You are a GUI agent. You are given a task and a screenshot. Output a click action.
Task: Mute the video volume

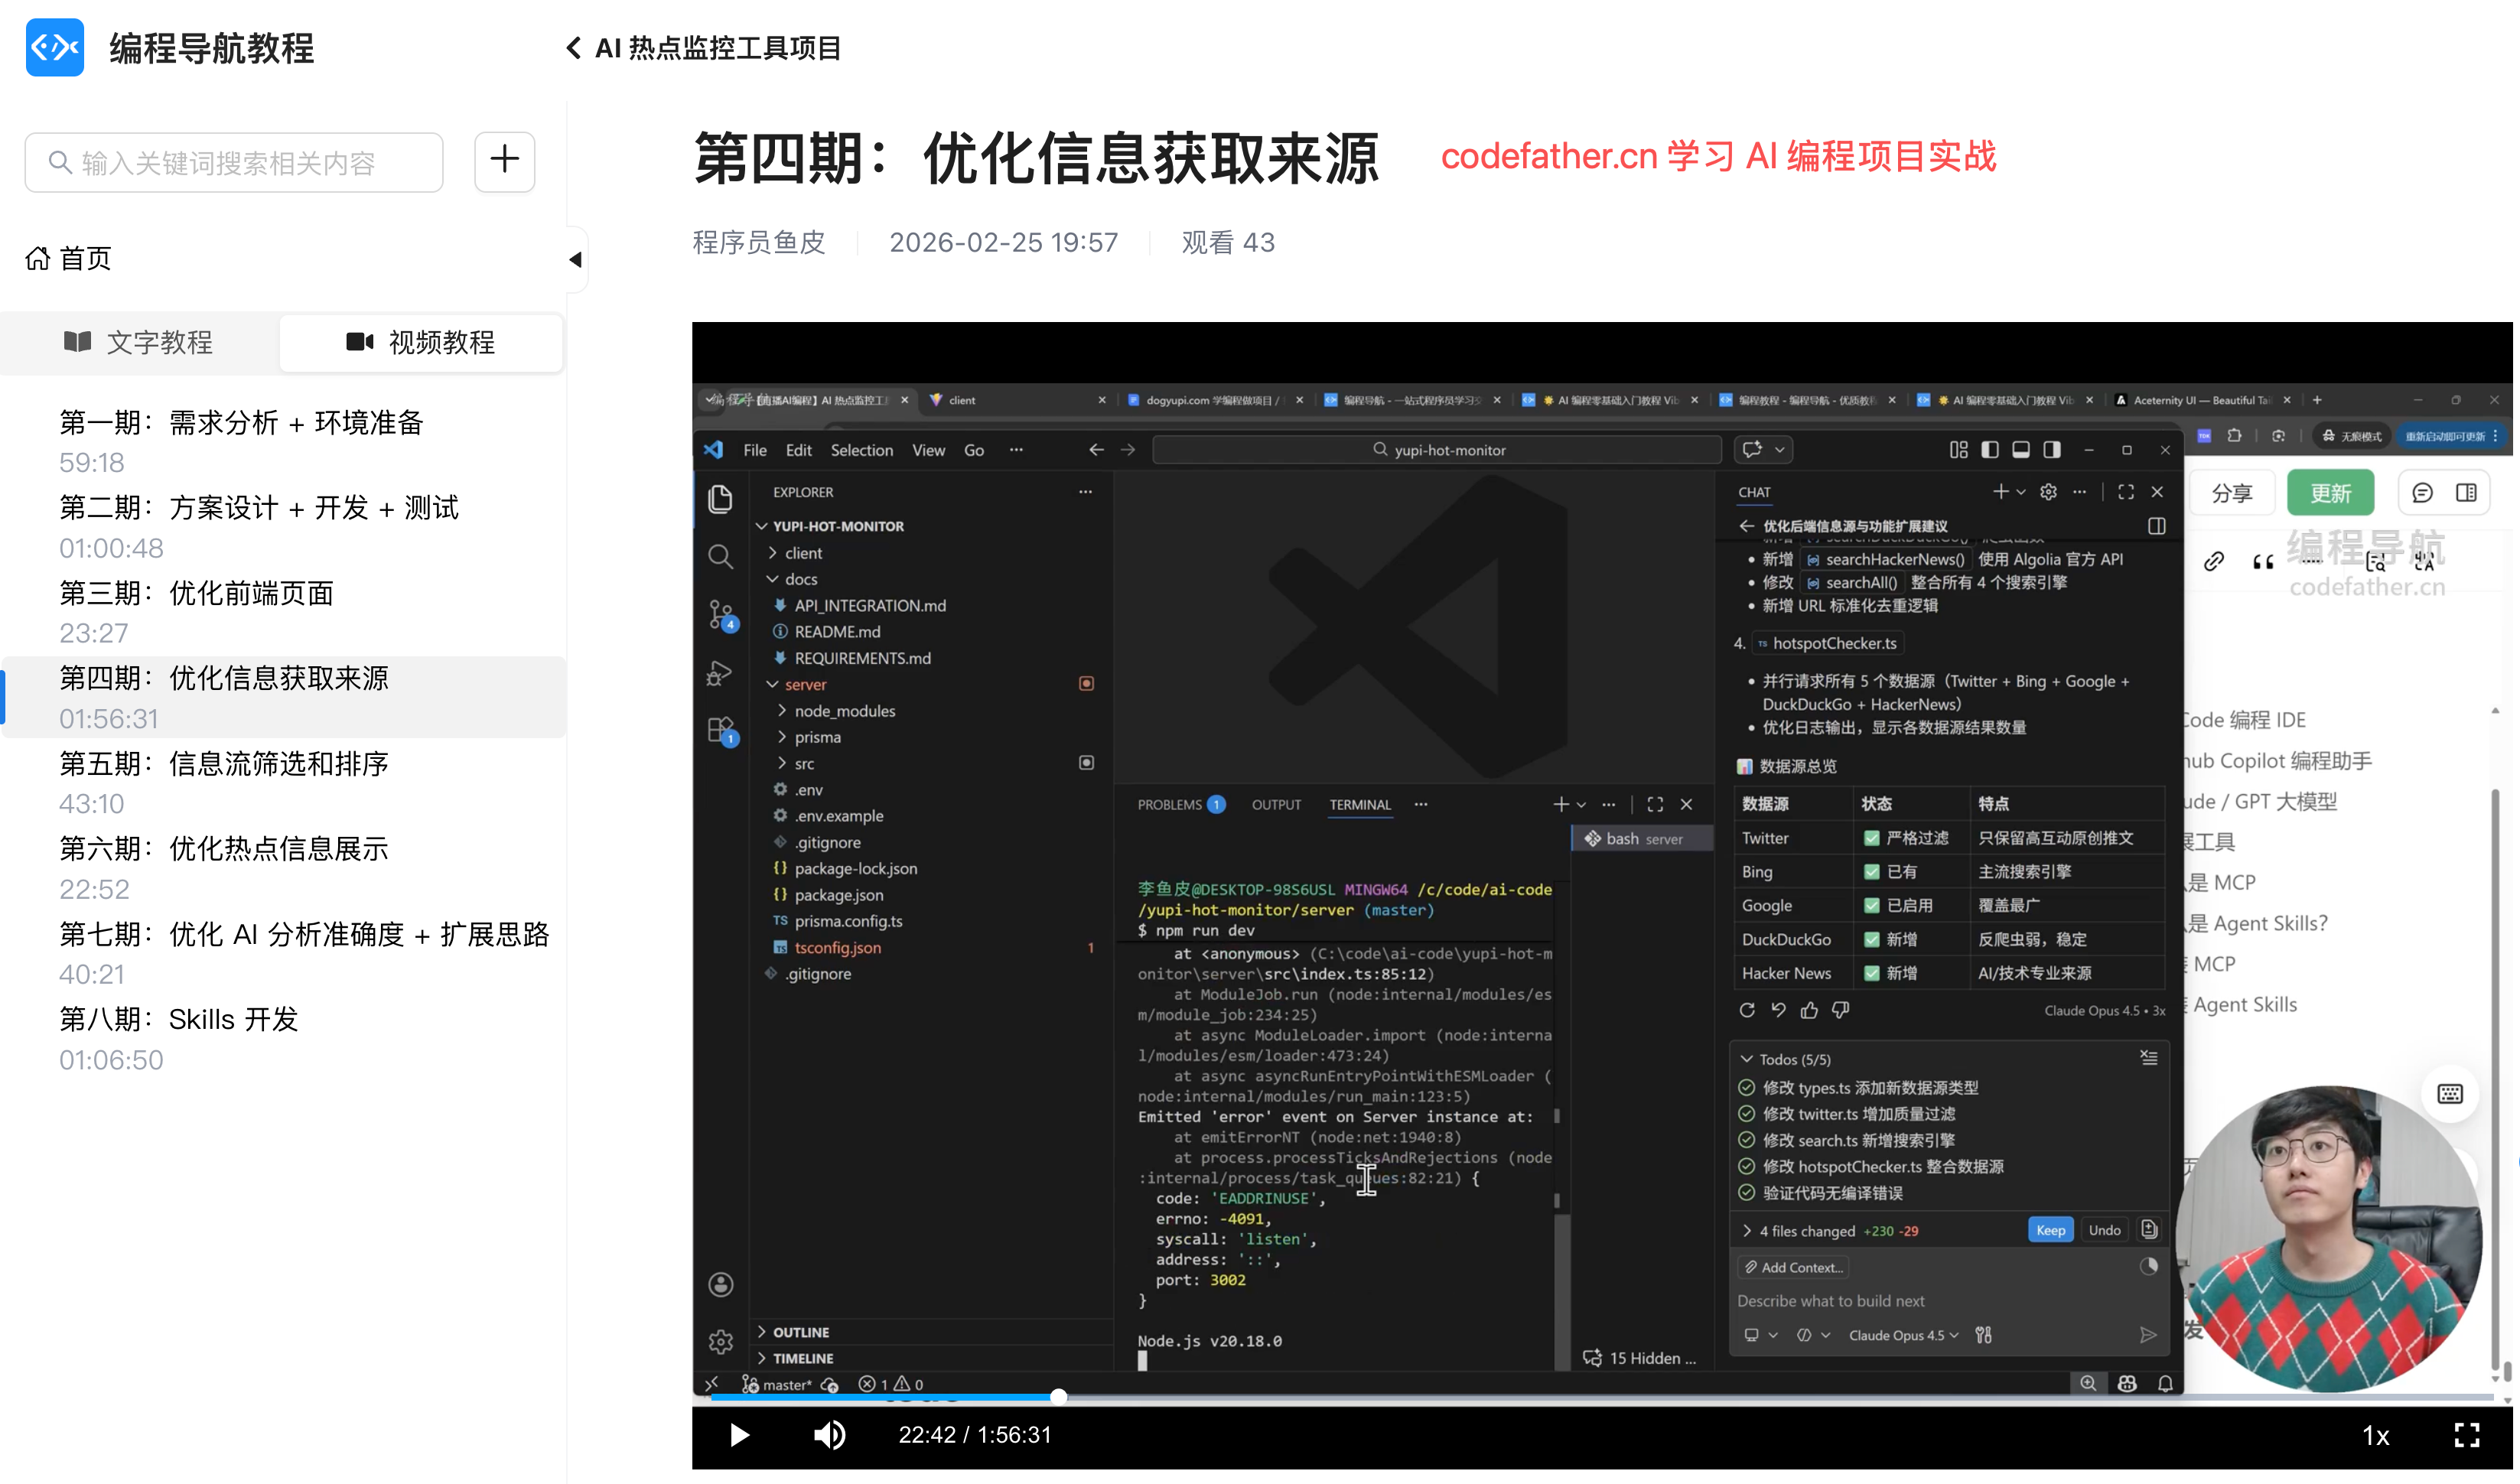coord(829,1435)
